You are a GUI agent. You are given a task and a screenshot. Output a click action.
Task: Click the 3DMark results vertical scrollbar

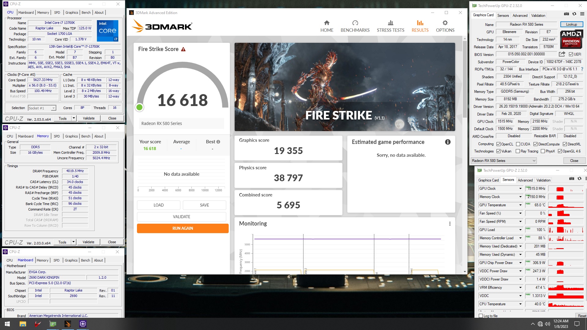click(465, 79)
